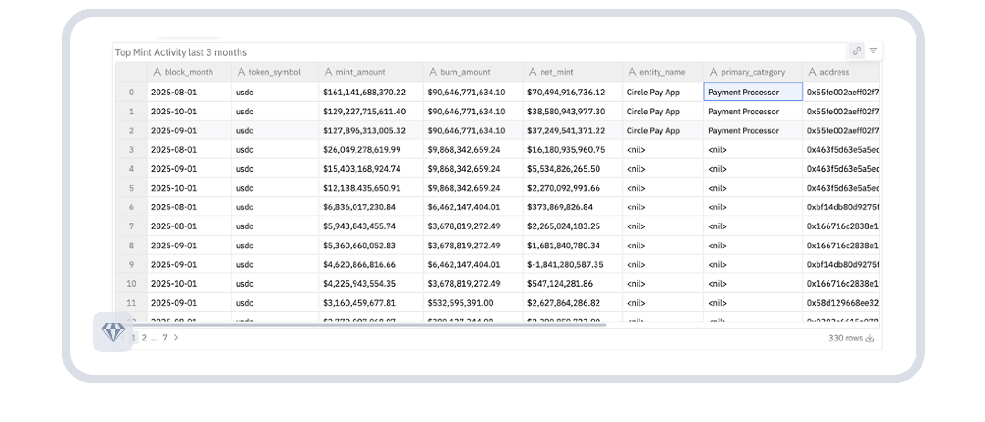Select row number 5 header
This screenshot has width=985, height=422.
click(x=131, y=188)
